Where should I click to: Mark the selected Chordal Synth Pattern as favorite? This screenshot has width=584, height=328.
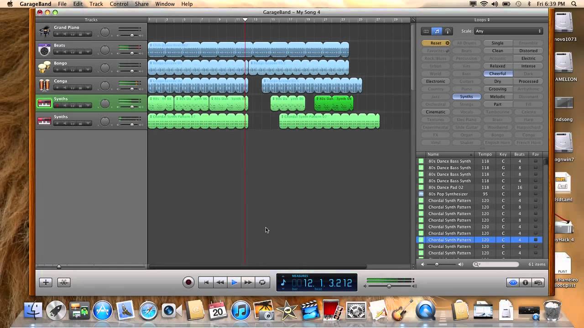tap(536, 240)
